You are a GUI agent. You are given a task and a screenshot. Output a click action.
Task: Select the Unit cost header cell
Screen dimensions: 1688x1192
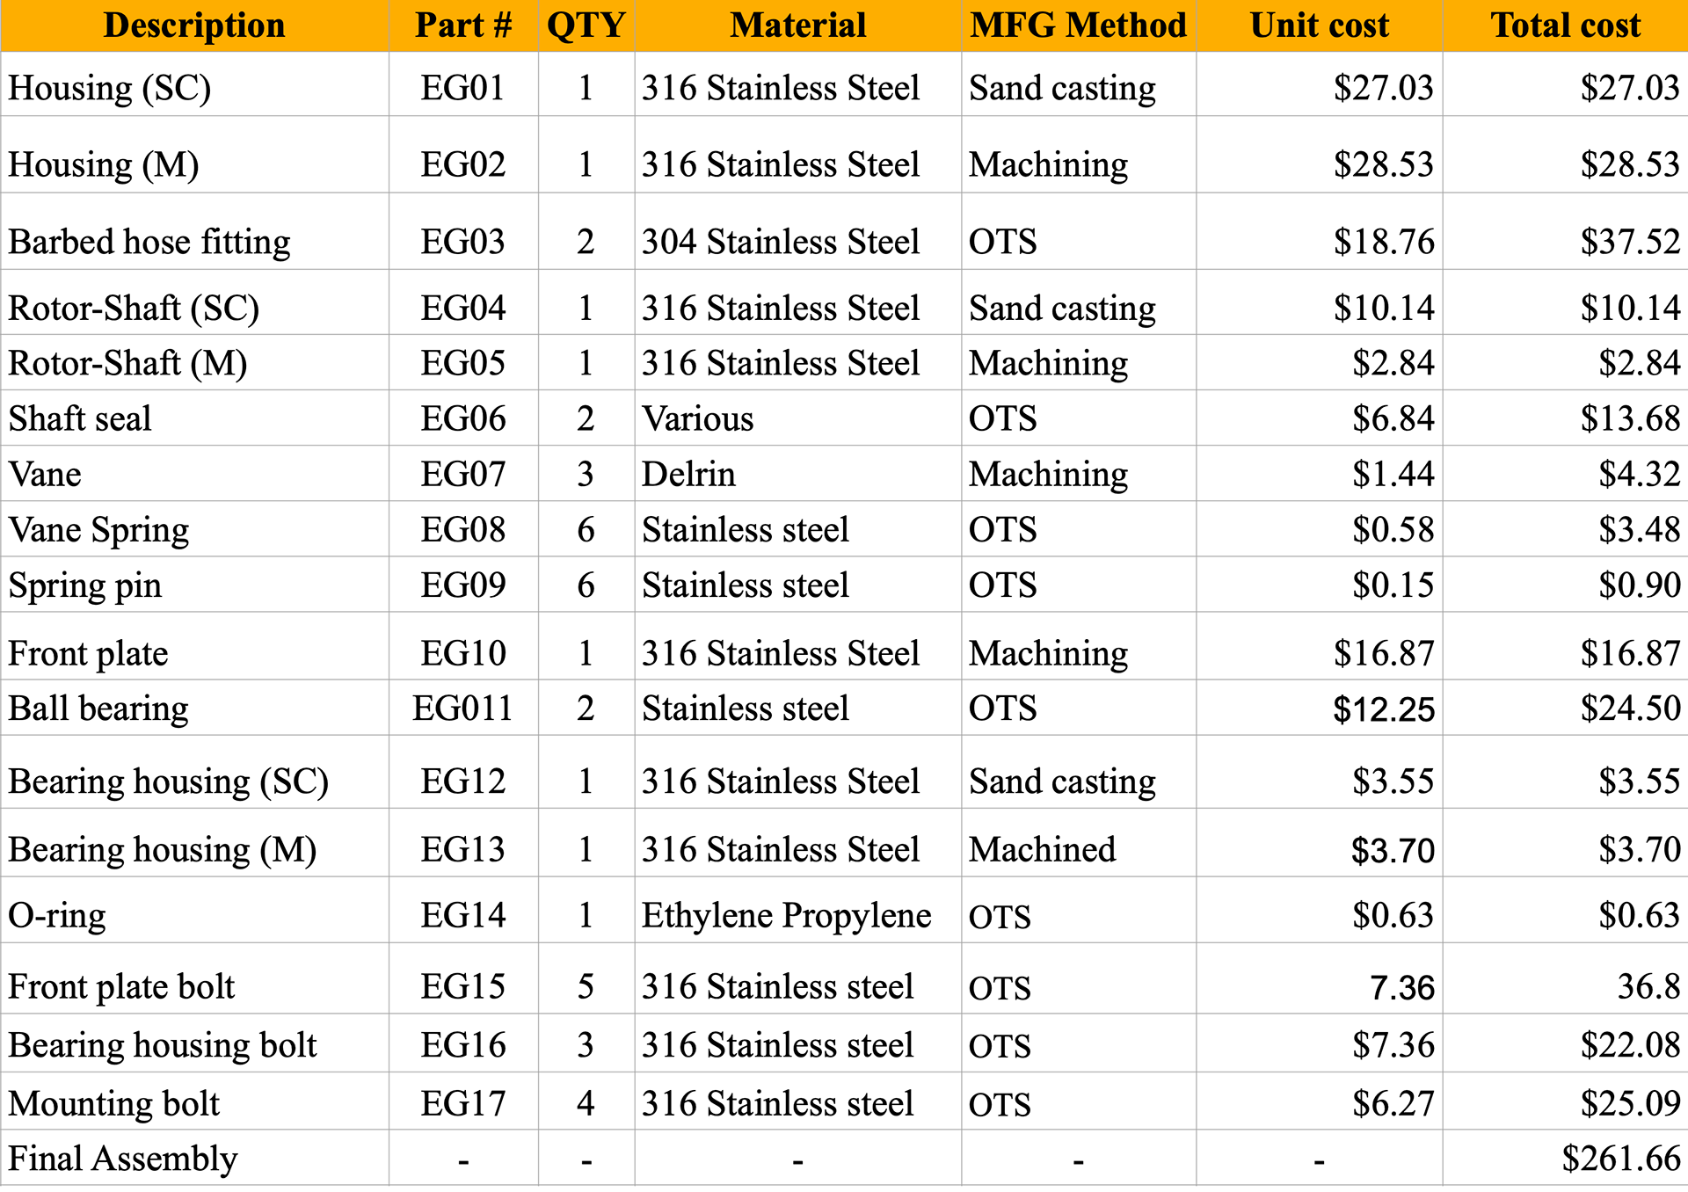(1319, 25)
